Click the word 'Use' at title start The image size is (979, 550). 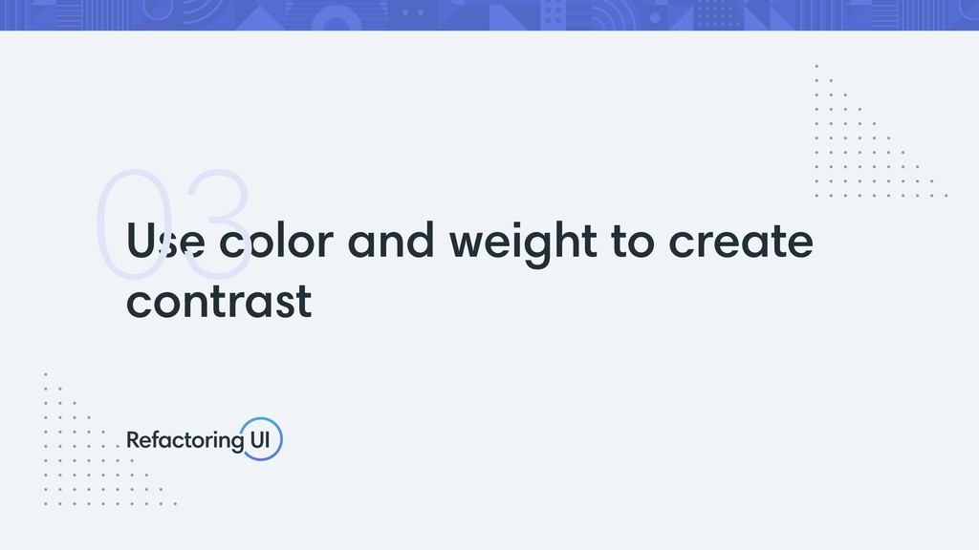[x=165, y=241]
